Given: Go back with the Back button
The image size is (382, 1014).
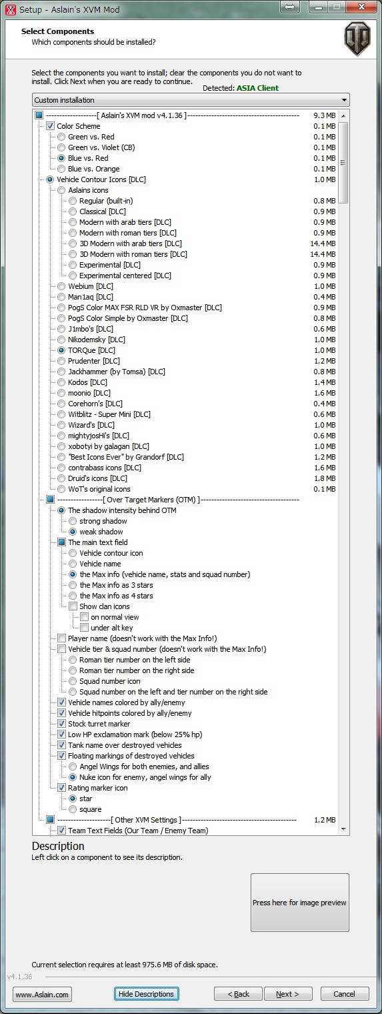Looking at the screenshot, I should click(x=238, y=994).
